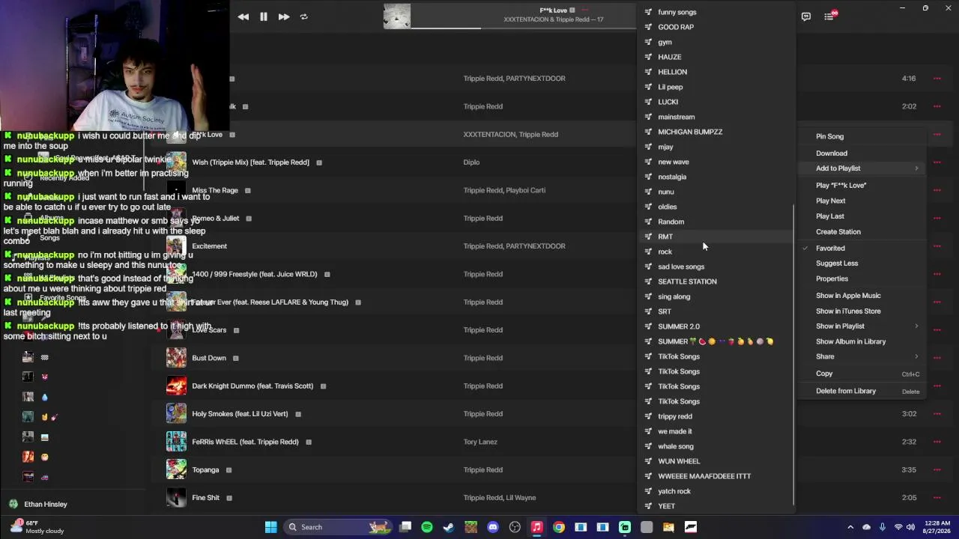
Task: Click artist Trippie Redd, Lil Wayne on Fine Shit row
Action: coord(500,498)
